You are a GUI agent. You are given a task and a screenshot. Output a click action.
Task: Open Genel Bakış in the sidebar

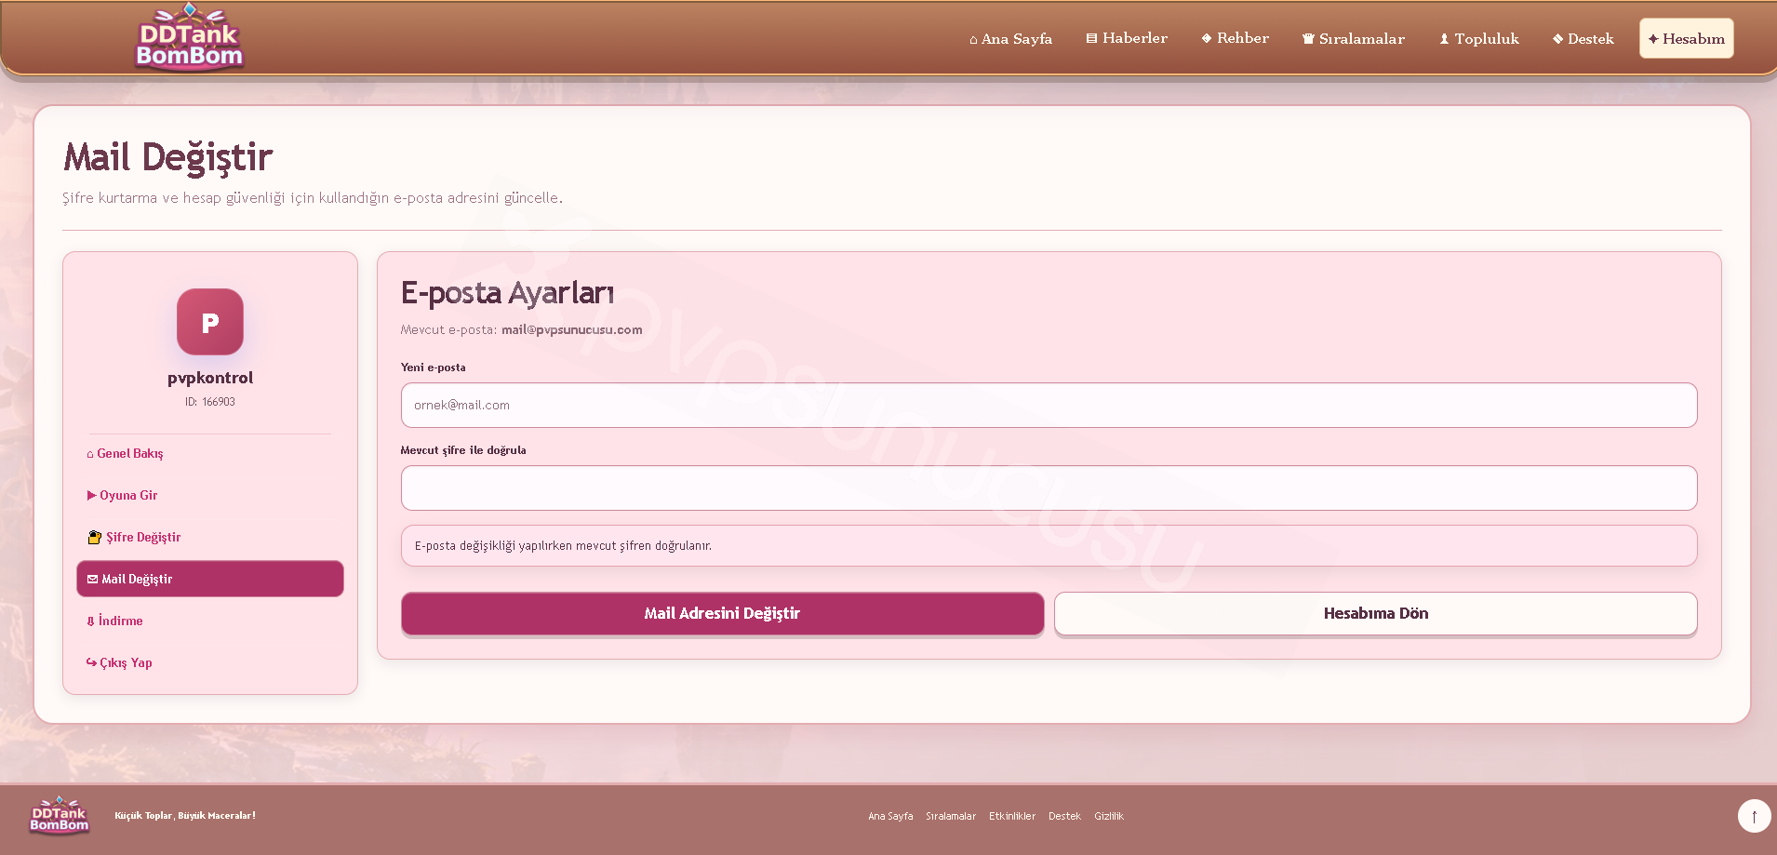[210, 453]
